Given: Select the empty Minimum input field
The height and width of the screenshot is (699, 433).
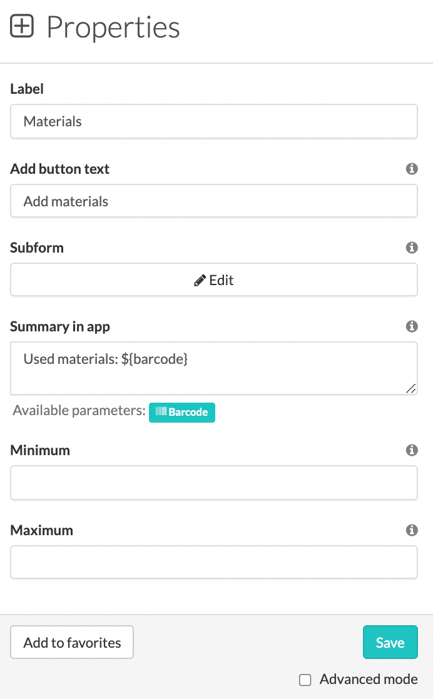Looking at the screenshot, I should pos(213,482).
